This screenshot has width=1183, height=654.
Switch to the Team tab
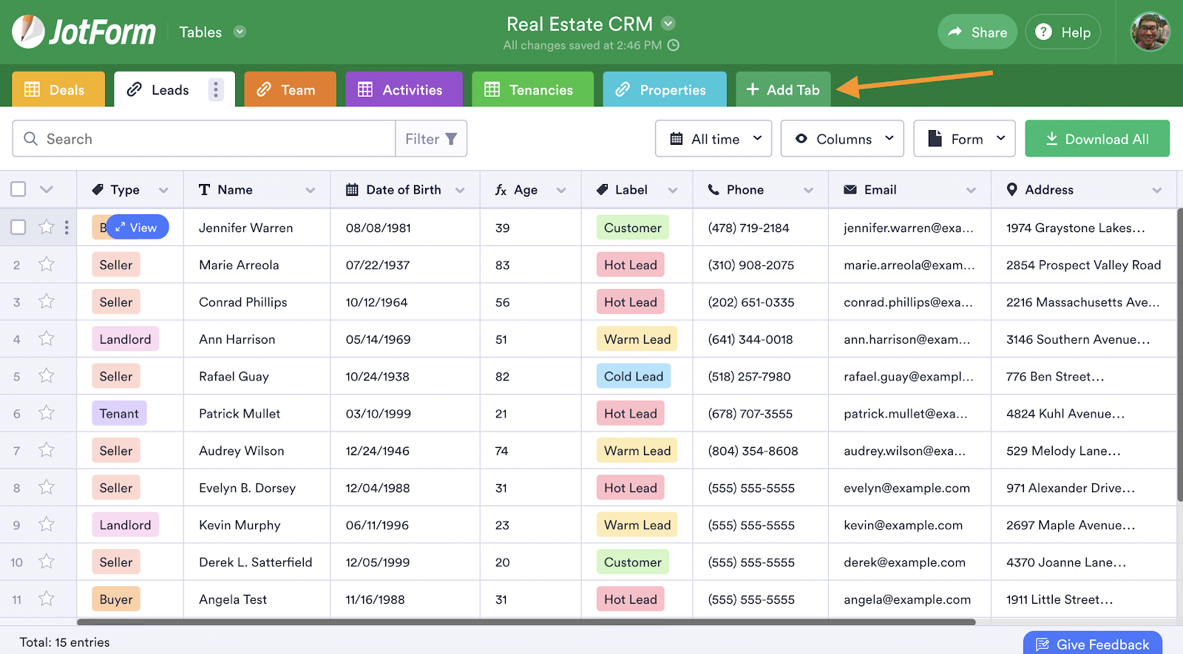pyautogui.click(x=290, y=89)
